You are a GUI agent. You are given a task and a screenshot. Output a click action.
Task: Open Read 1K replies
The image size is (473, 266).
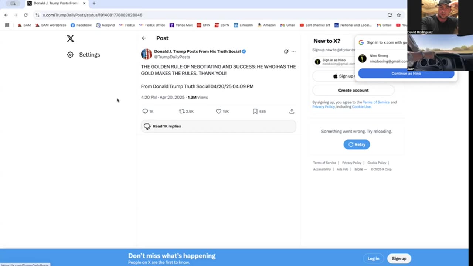tap(218, 126)
